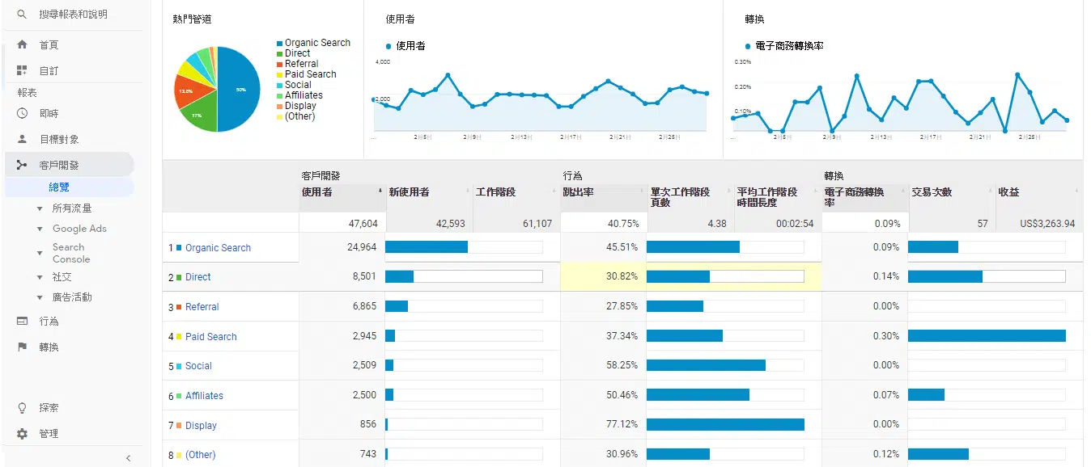Open the Referral channel link
Screen dimensions: 1091x467
click(202, 307)
